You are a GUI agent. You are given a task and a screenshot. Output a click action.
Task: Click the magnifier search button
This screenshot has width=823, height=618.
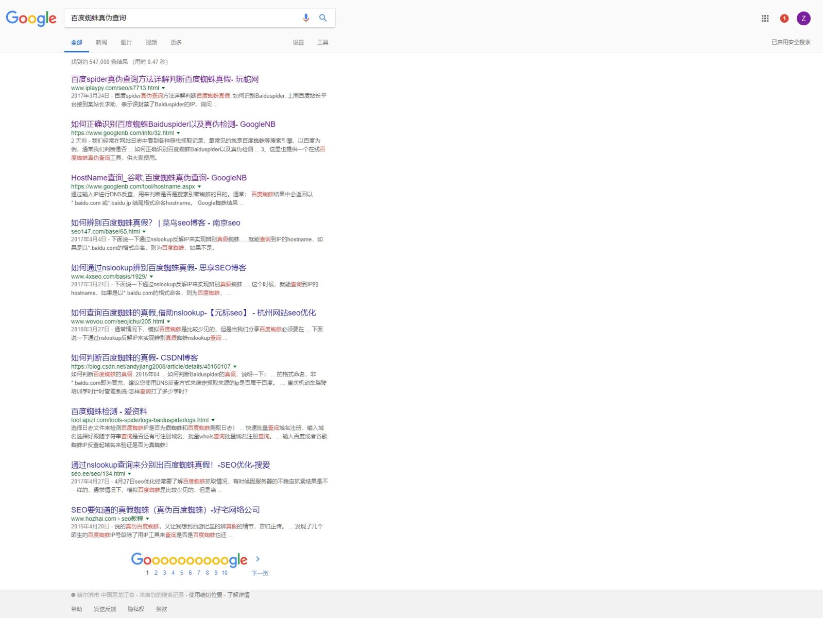coord(323,18)
